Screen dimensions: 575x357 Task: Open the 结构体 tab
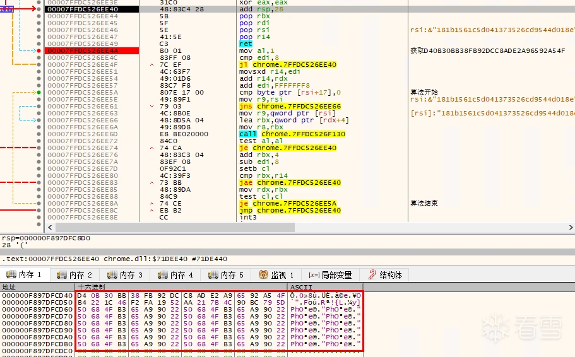[x=386, y=275]
